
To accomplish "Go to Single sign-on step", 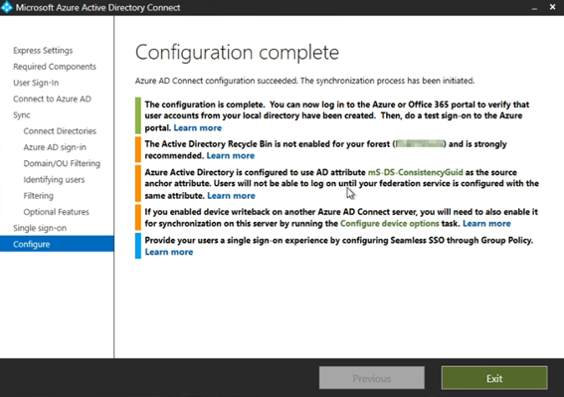I will coord(40,228).
